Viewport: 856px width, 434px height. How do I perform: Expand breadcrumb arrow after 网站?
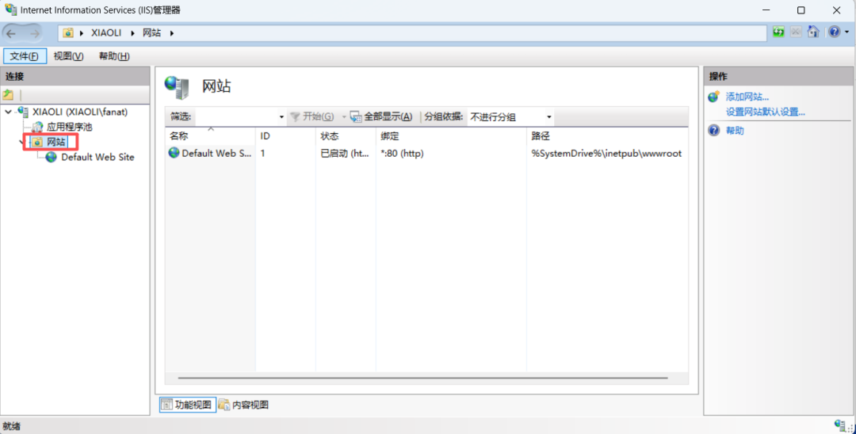click(171, 33)
